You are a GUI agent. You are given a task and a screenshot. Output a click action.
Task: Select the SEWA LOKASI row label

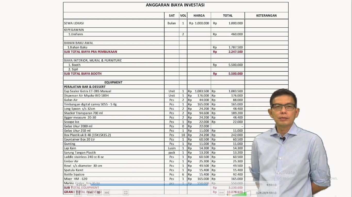74,23
